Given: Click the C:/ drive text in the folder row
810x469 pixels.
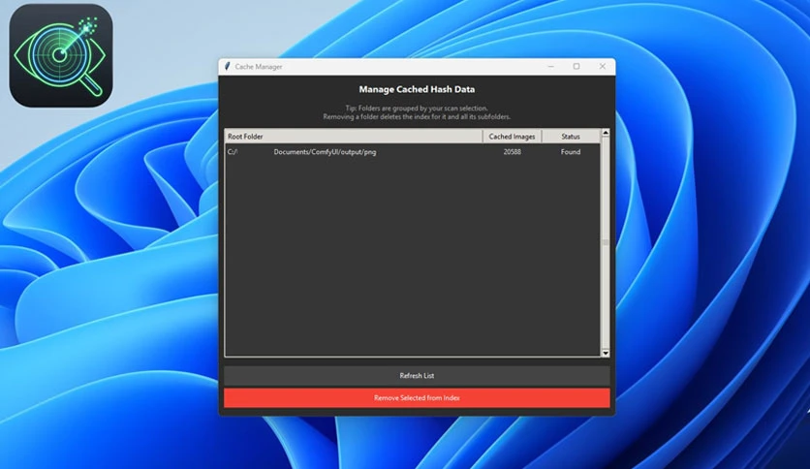Looking at the screenshot, I should 233,152.
